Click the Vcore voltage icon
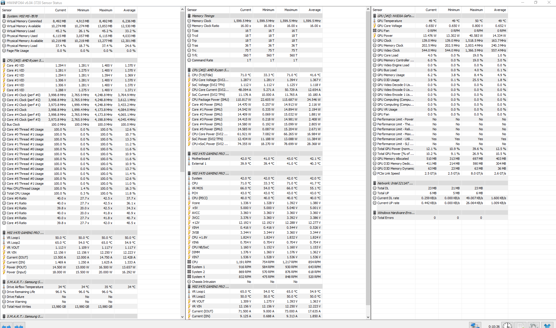This screenshot has width=556, height=328. 189,203
